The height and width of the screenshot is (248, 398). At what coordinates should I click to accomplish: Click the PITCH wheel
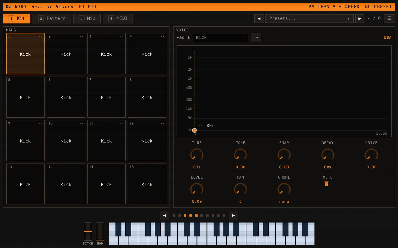(88, 232)
